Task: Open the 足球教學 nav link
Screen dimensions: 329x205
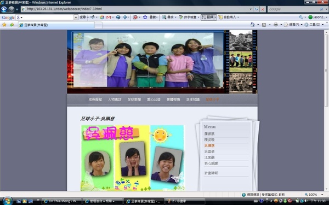Action: 134,99
